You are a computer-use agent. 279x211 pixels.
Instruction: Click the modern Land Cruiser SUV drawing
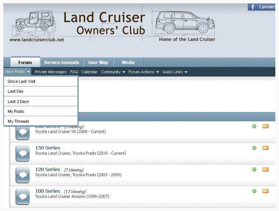tap(185, 22)
